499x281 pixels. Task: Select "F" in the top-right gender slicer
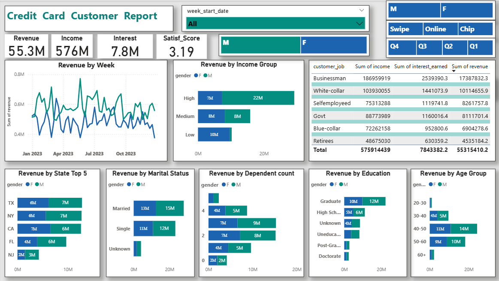pos(467,9)
